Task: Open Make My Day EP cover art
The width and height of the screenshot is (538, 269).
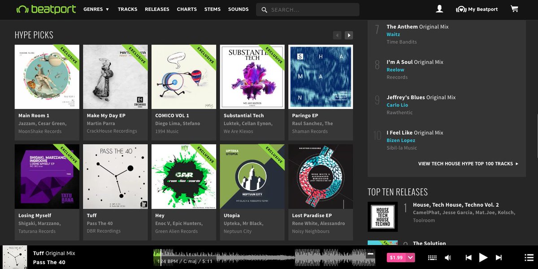Action: click(x=116, y=77)
